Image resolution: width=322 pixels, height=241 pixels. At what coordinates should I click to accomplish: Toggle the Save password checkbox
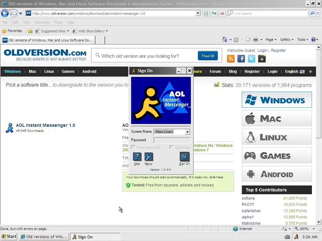click(x=133, y=147)
